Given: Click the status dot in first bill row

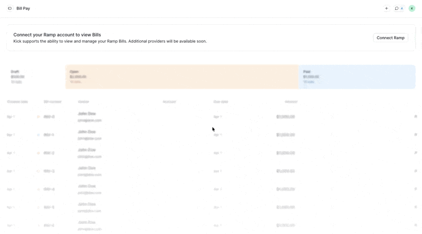Looking at the screenshot, I should pos(39,117).
